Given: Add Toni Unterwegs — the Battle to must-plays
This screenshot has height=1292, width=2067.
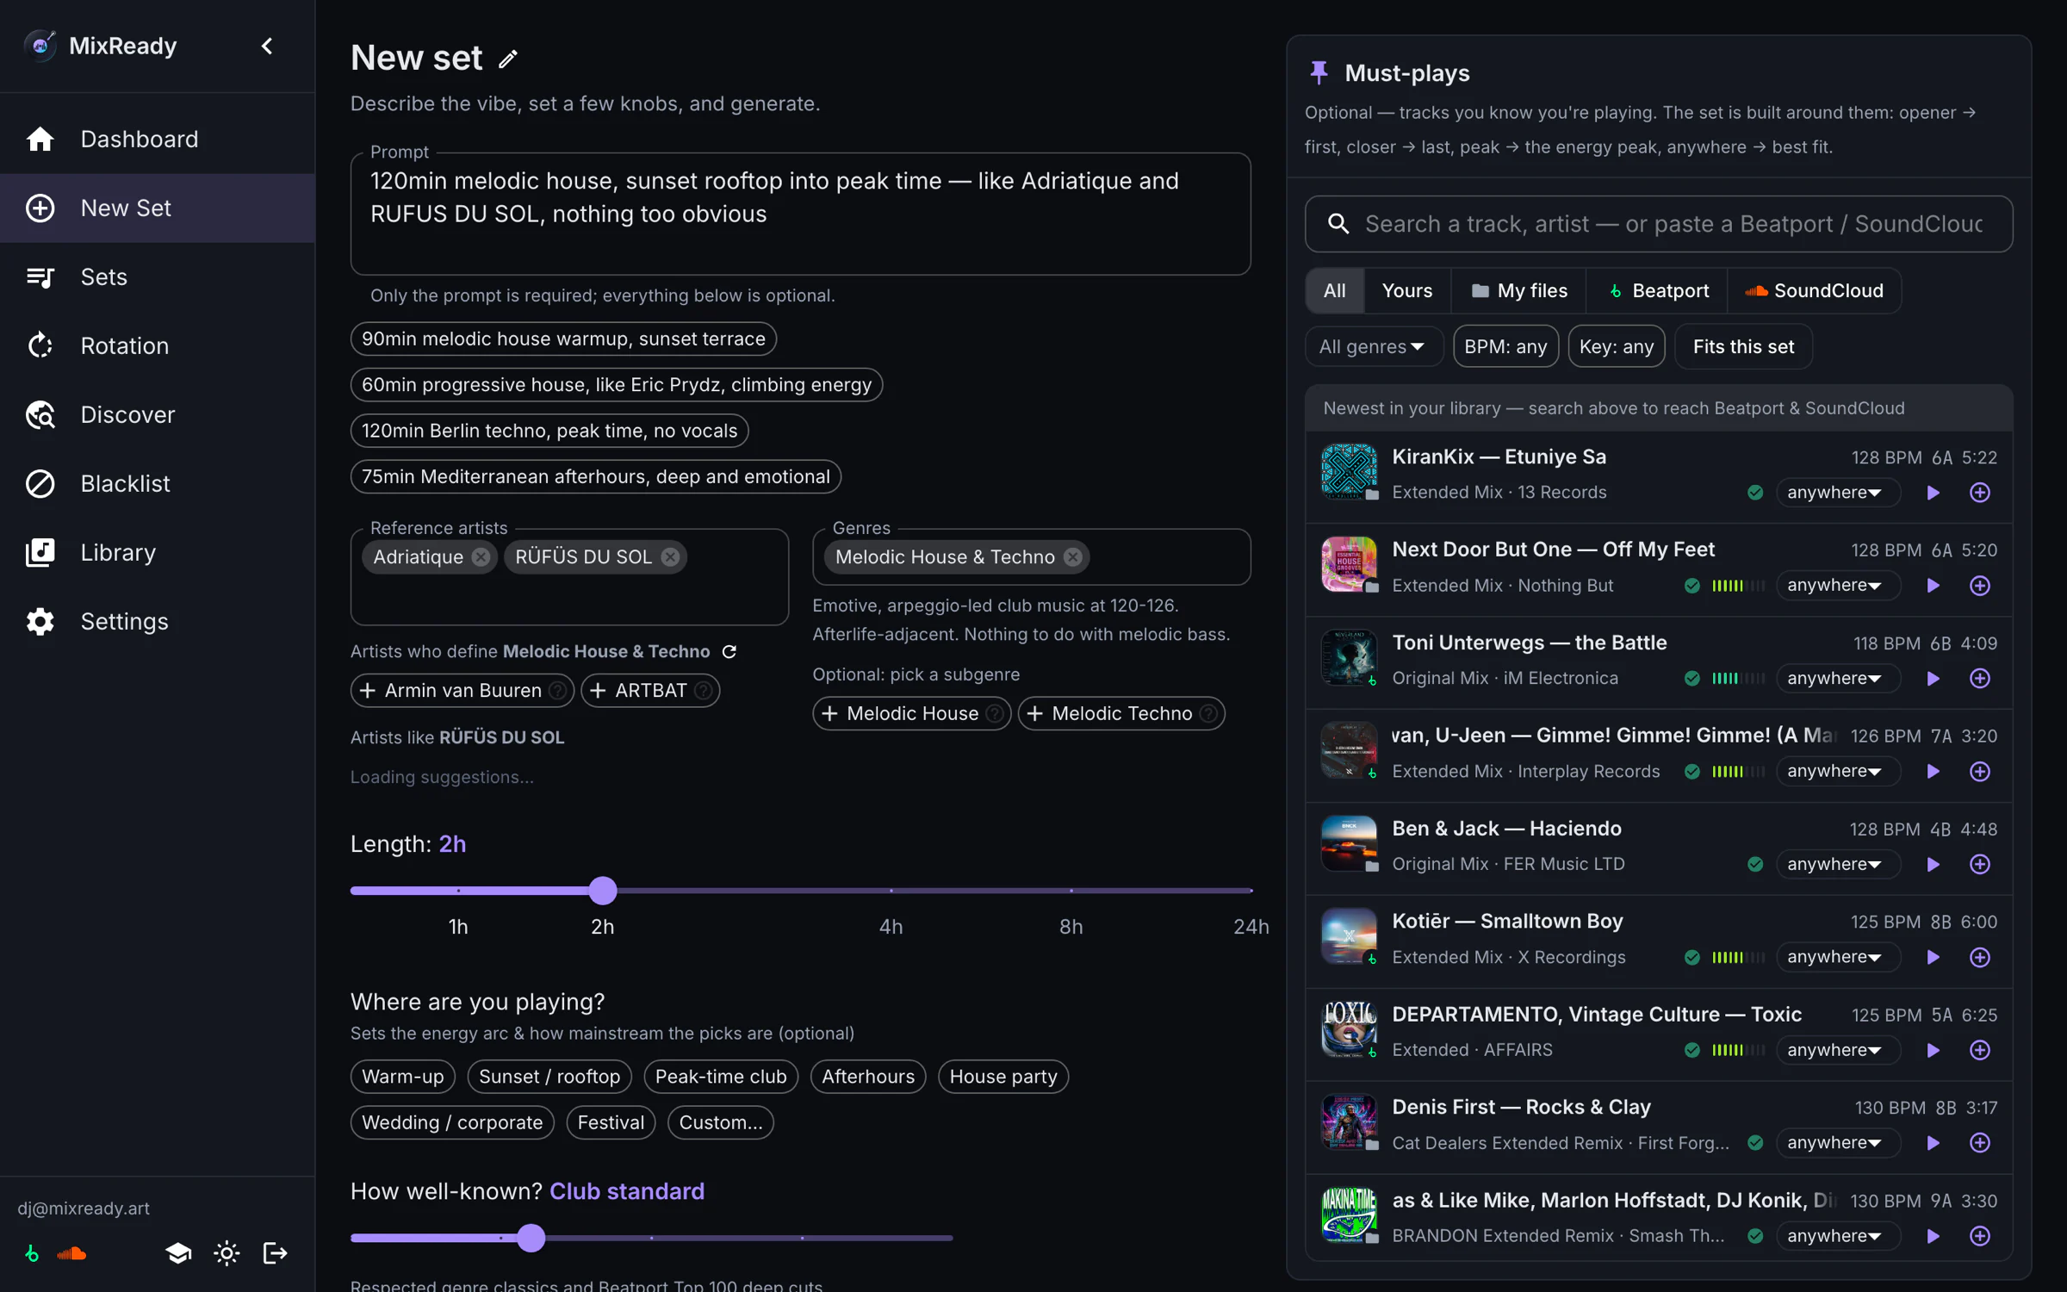Looking at the screenshot, I should point(1980,679).
